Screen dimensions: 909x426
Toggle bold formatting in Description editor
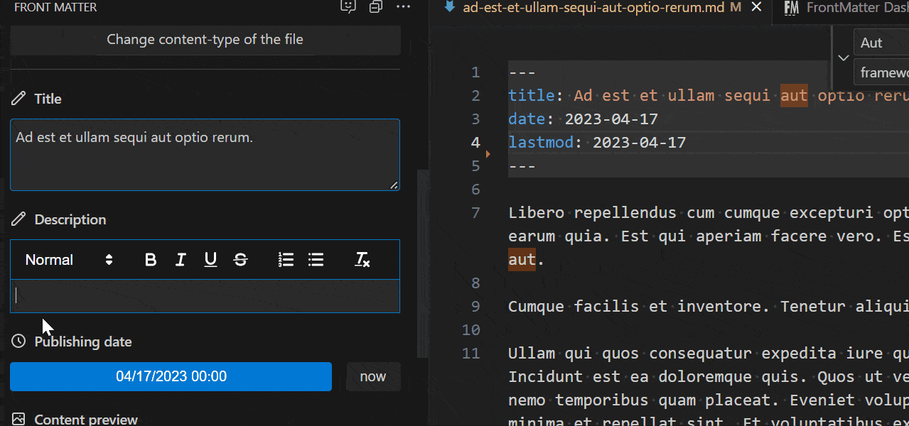click(x=151, y=260)
